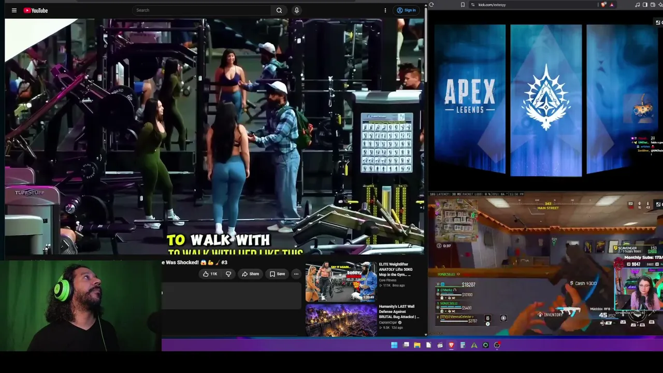Save the video to a playlist
The image size is (663, 373).
(x=277, y=274)
